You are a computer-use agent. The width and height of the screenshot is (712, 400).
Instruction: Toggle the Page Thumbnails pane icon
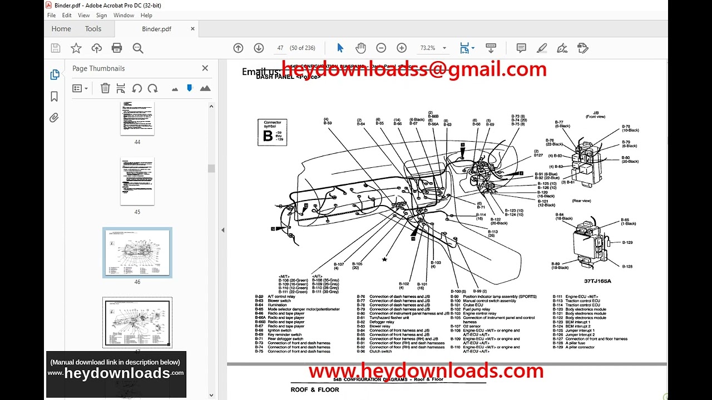click(55, 74)
